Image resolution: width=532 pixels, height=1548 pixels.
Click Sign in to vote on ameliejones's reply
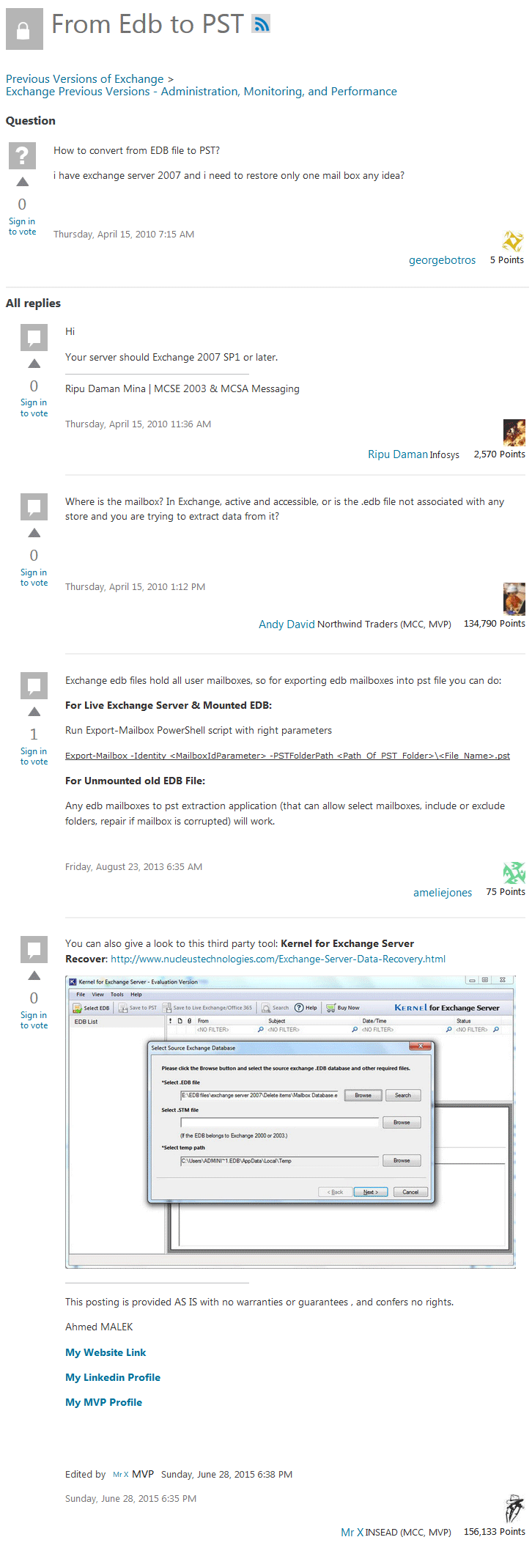pos(34,756)
